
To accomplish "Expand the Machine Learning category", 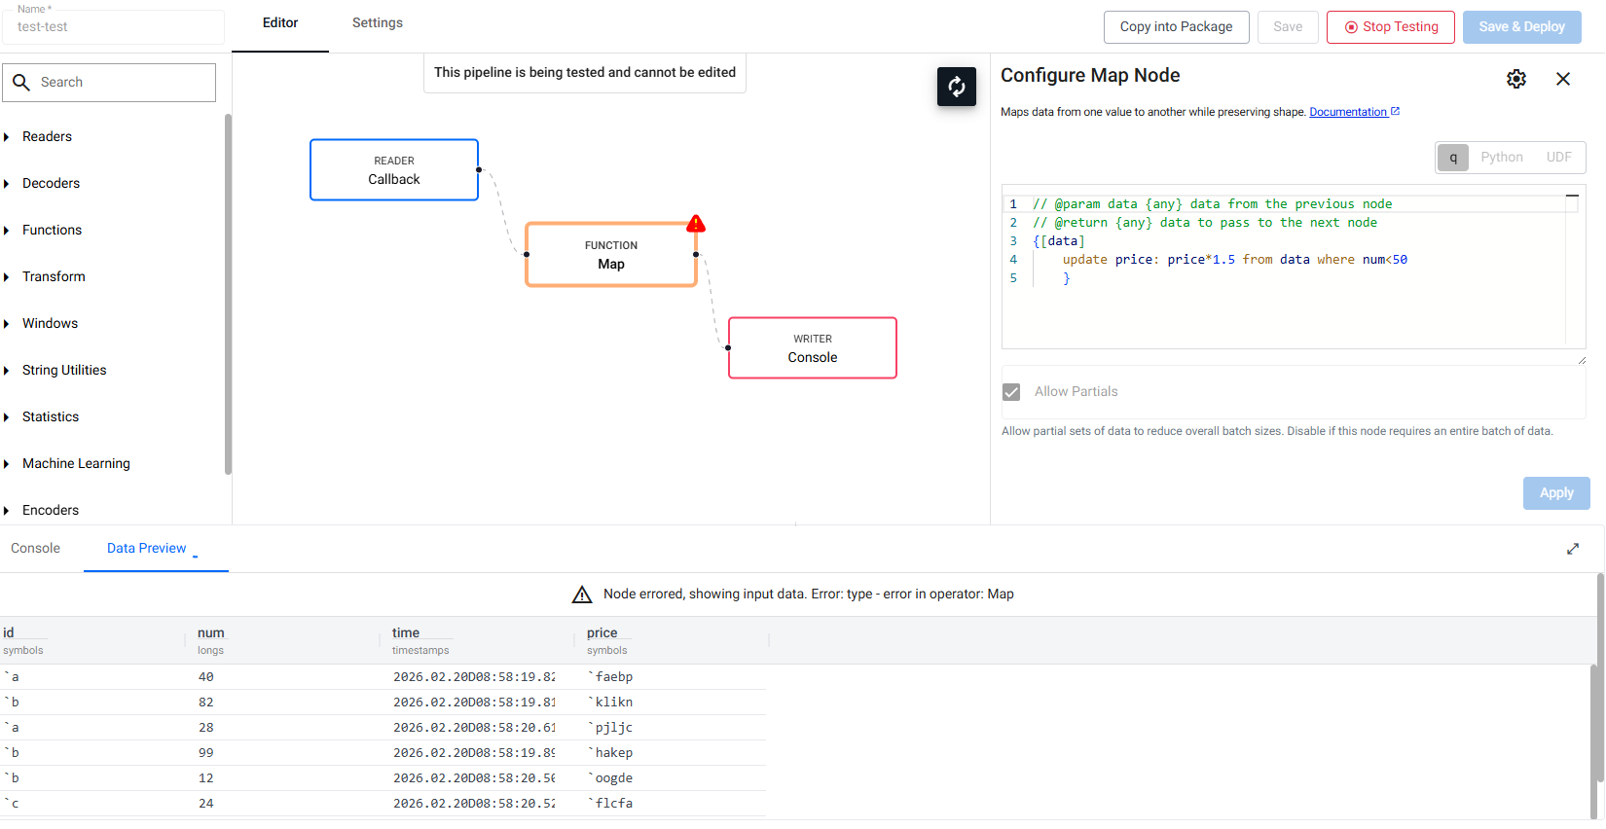I will pyautogui.click(x=76, y=464).
